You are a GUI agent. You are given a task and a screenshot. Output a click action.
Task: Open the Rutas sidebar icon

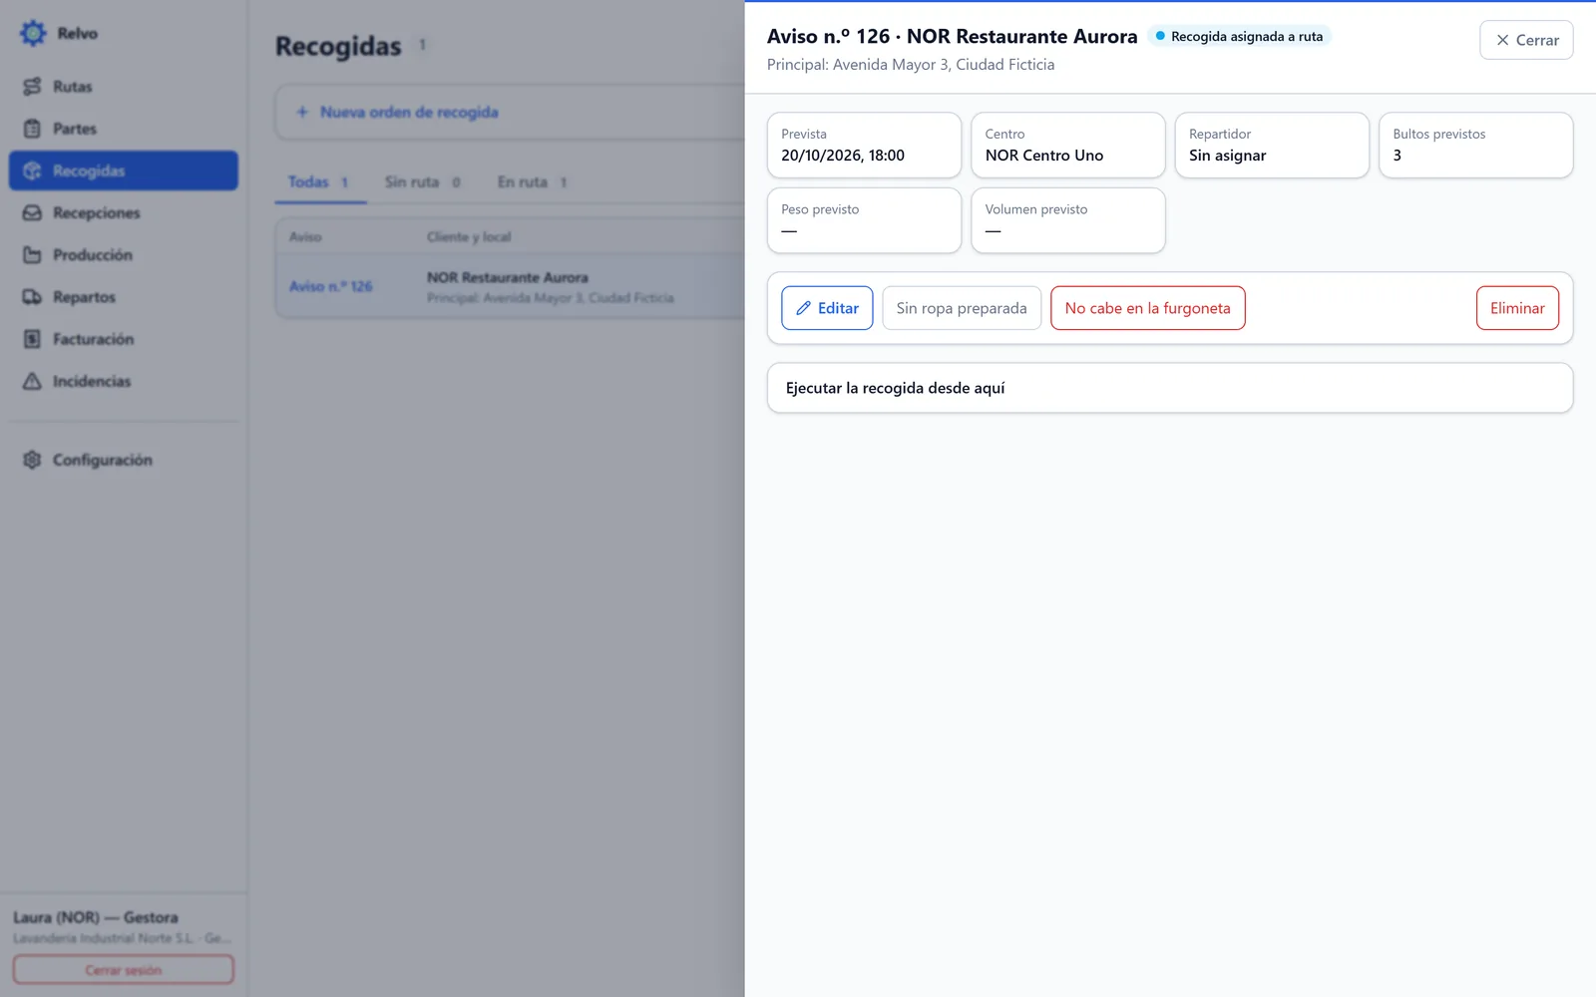click(32, 87)
